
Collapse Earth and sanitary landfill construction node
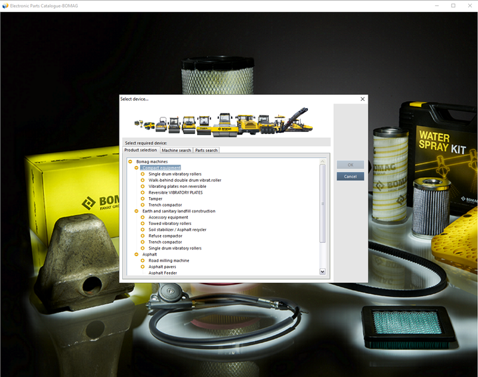tap(136, 211)
